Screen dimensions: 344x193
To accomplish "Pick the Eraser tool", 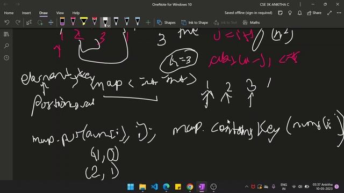I will 62,21.
